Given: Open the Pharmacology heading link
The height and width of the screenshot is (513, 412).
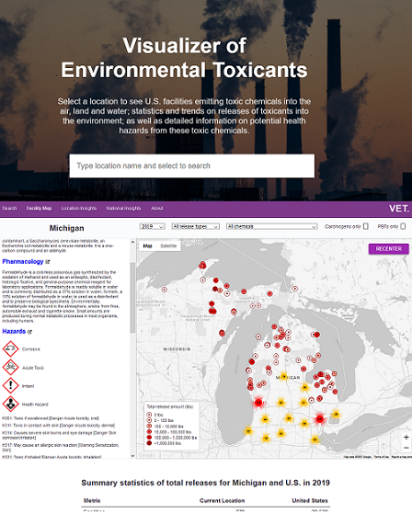Looking at the screenshot, I should pos(23,262).
